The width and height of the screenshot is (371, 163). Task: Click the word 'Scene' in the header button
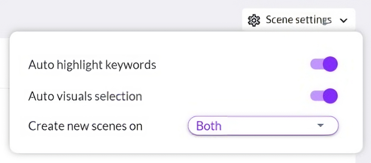[278, 20]
